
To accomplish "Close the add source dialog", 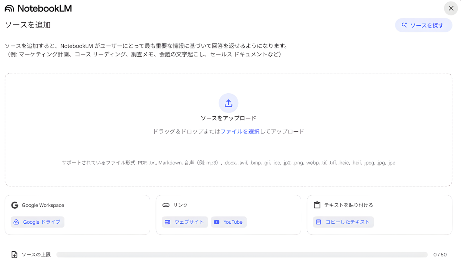I will pyautogui.click(x=451, y=8).
